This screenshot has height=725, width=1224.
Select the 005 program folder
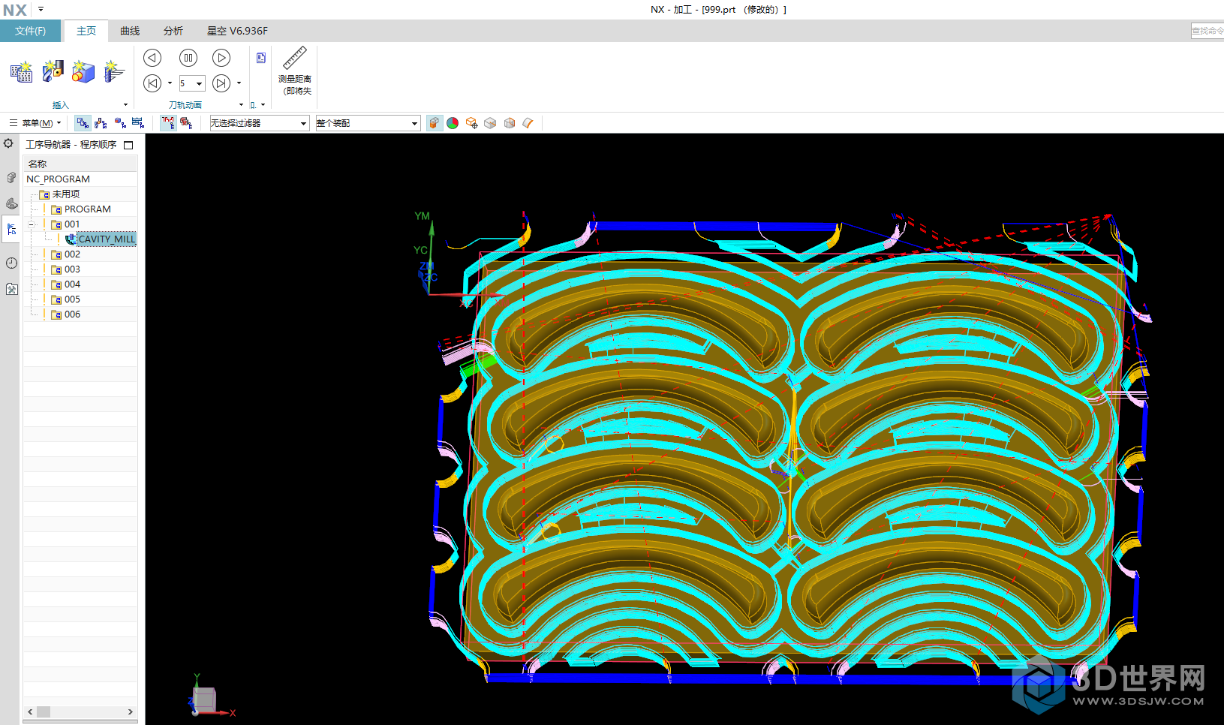point(66,299)
